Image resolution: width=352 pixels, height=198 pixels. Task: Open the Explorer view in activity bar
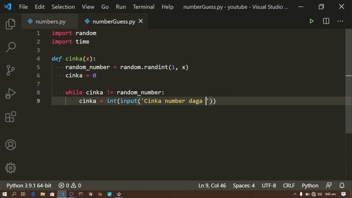[10, 24]
